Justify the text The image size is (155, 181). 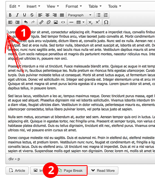point(62,15)
